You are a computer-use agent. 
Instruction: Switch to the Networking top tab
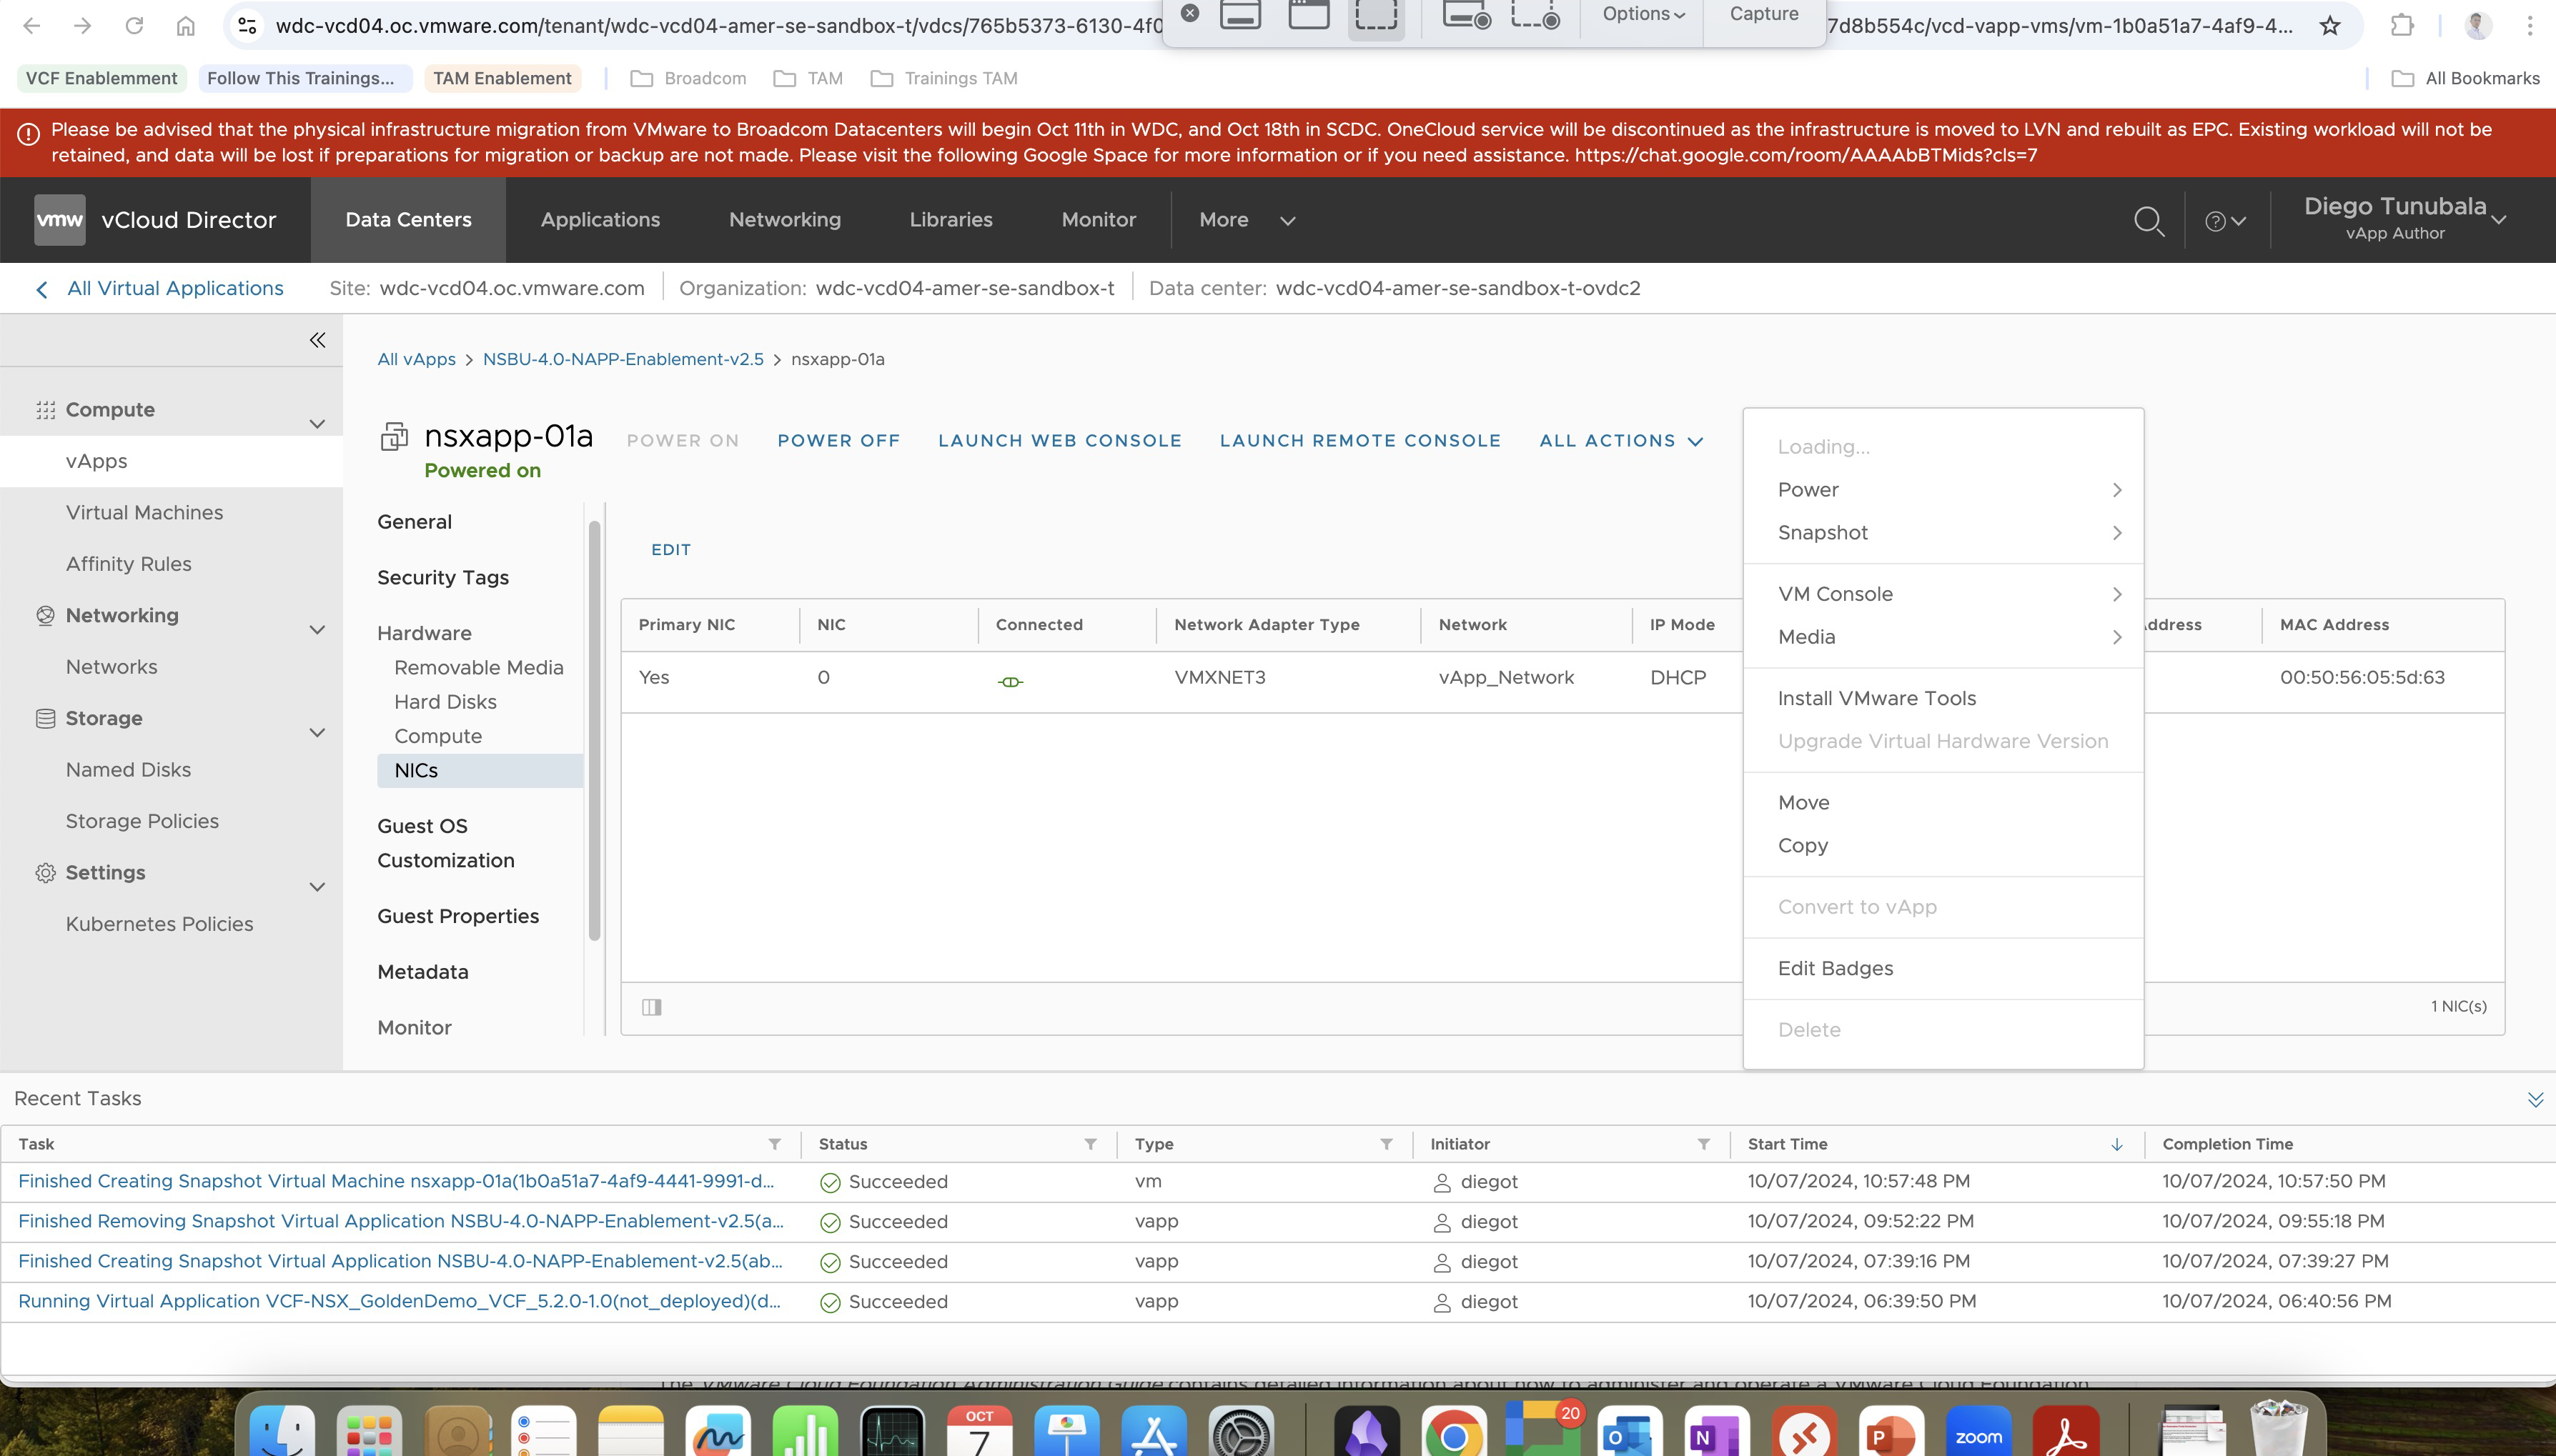click(784, 220)
